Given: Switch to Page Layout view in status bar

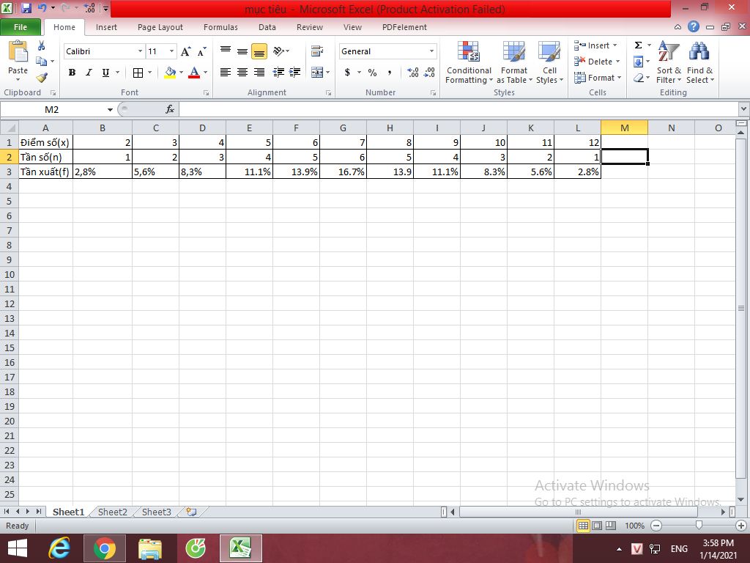Looking at the screenshot, I should tap(597, 526).
